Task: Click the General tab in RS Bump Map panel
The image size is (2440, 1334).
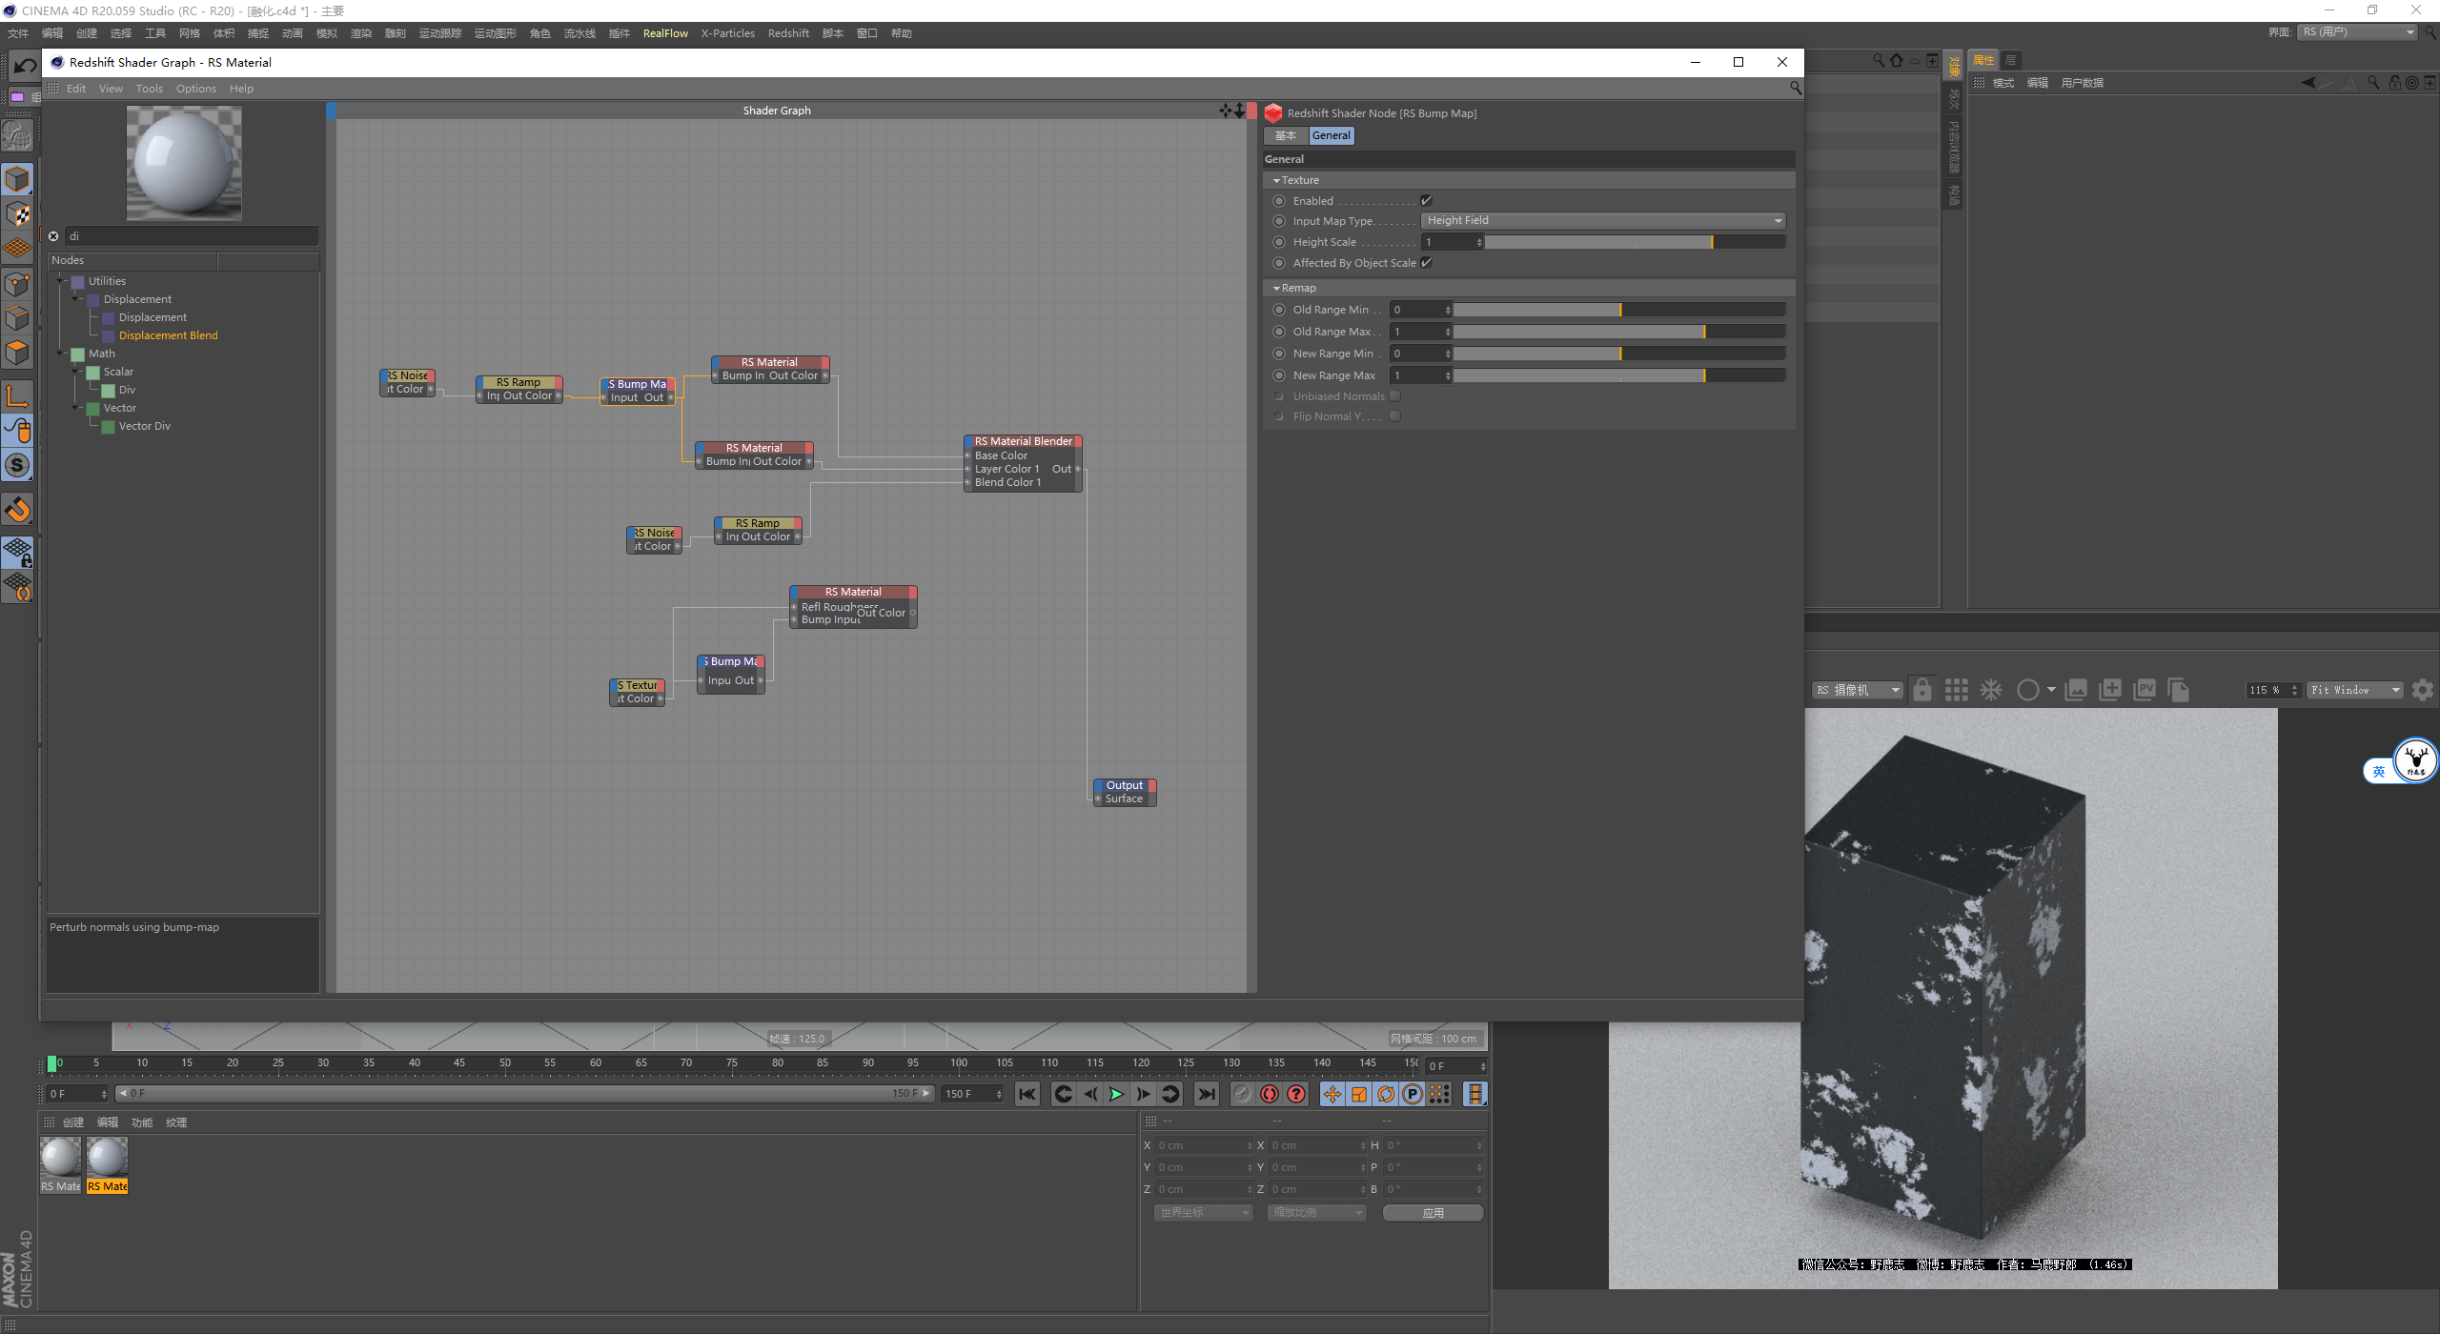Action: pyautogui.click(x=1330, y=134)
